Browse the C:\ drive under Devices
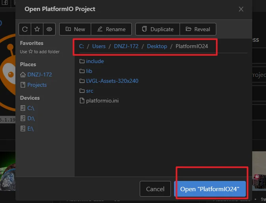Image resolution: width=266 pixels, height=203 pixels. click(31, 108)
